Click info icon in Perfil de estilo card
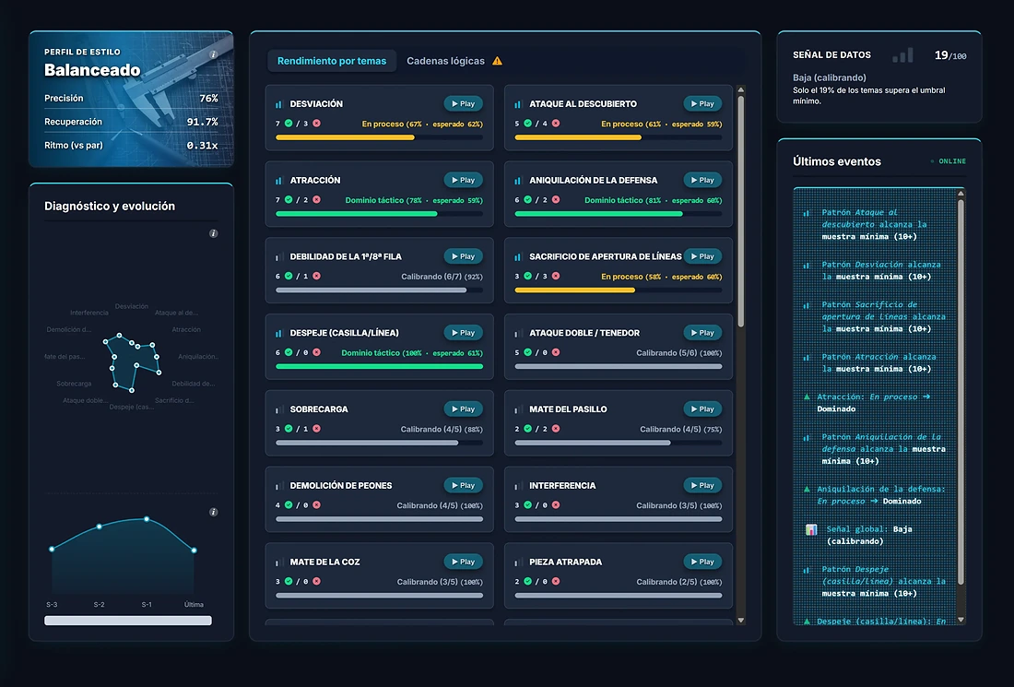Image resolution: width=1014 pixels, height=687 pixels. coord(214,55)
